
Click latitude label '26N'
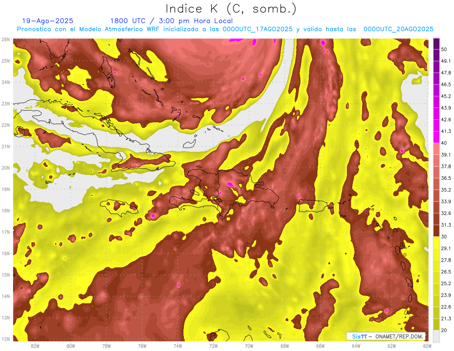(6, 39)
